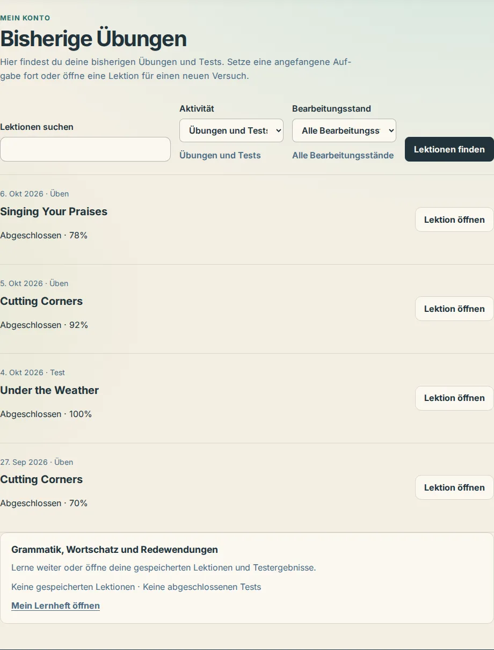Image resolution: width=494 pixels, height=650 pixels.
Task: Select the Cutting Corners title dated 5. Okt 2026
Action: point(41,301)
